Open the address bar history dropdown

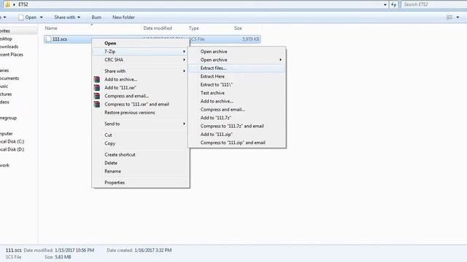[385, 5]
